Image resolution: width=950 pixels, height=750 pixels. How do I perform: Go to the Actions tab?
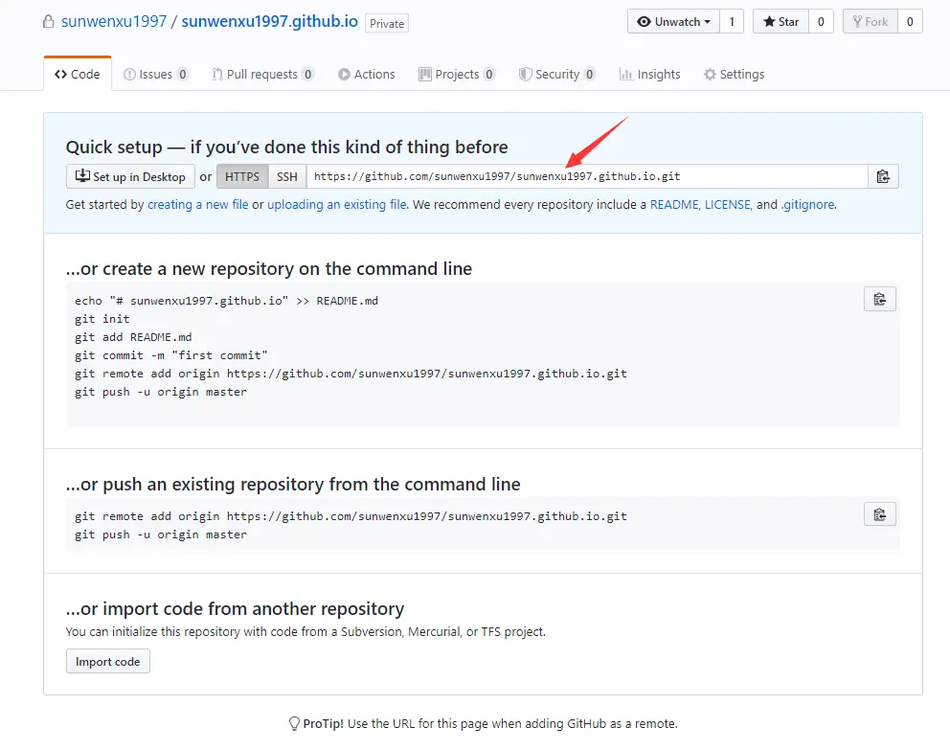point(367,74)
